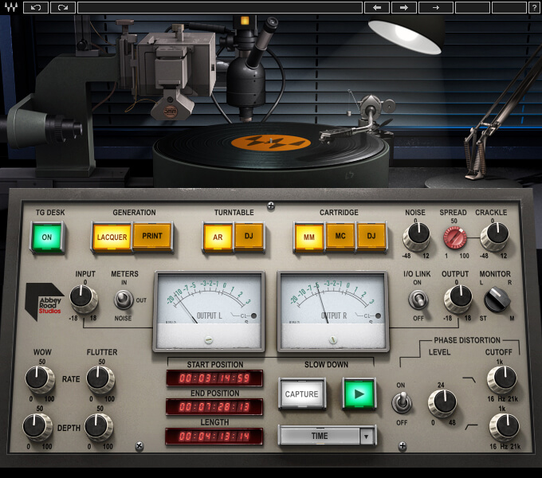Select the DJ turntable button

pos(249,237)
